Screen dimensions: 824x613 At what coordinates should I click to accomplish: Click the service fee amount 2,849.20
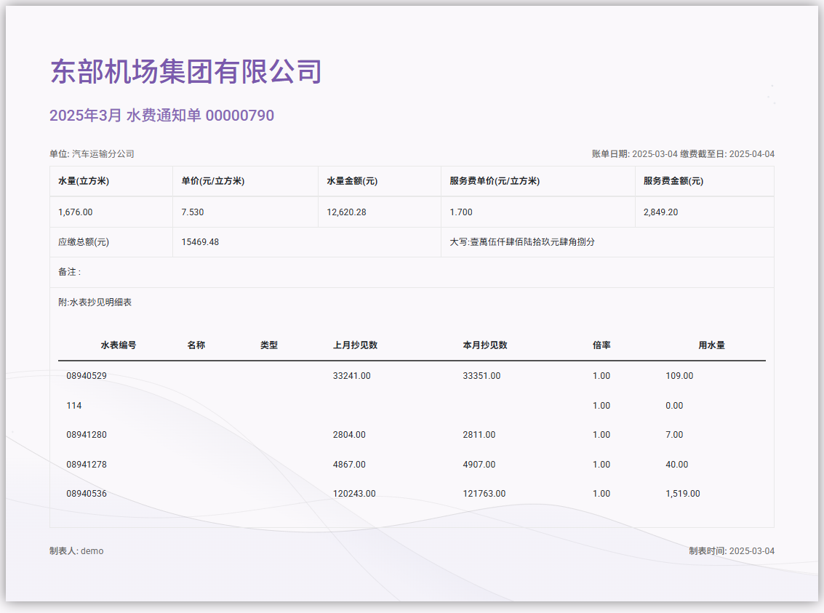tap(660, 212)
